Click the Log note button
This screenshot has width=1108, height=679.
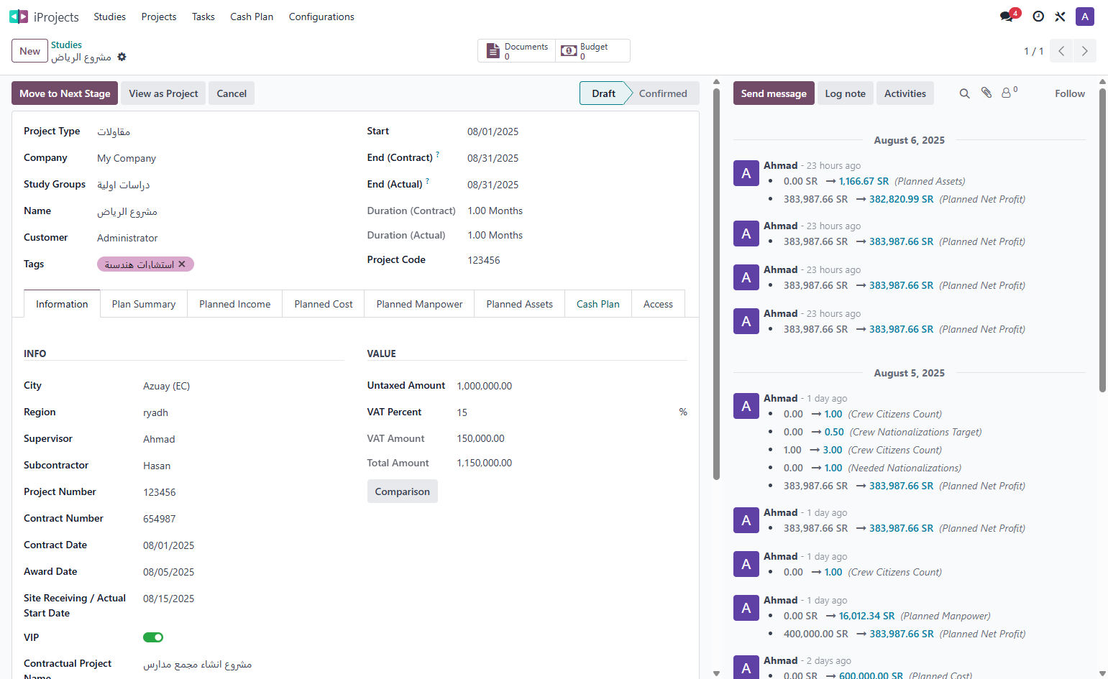coord(845,93)
